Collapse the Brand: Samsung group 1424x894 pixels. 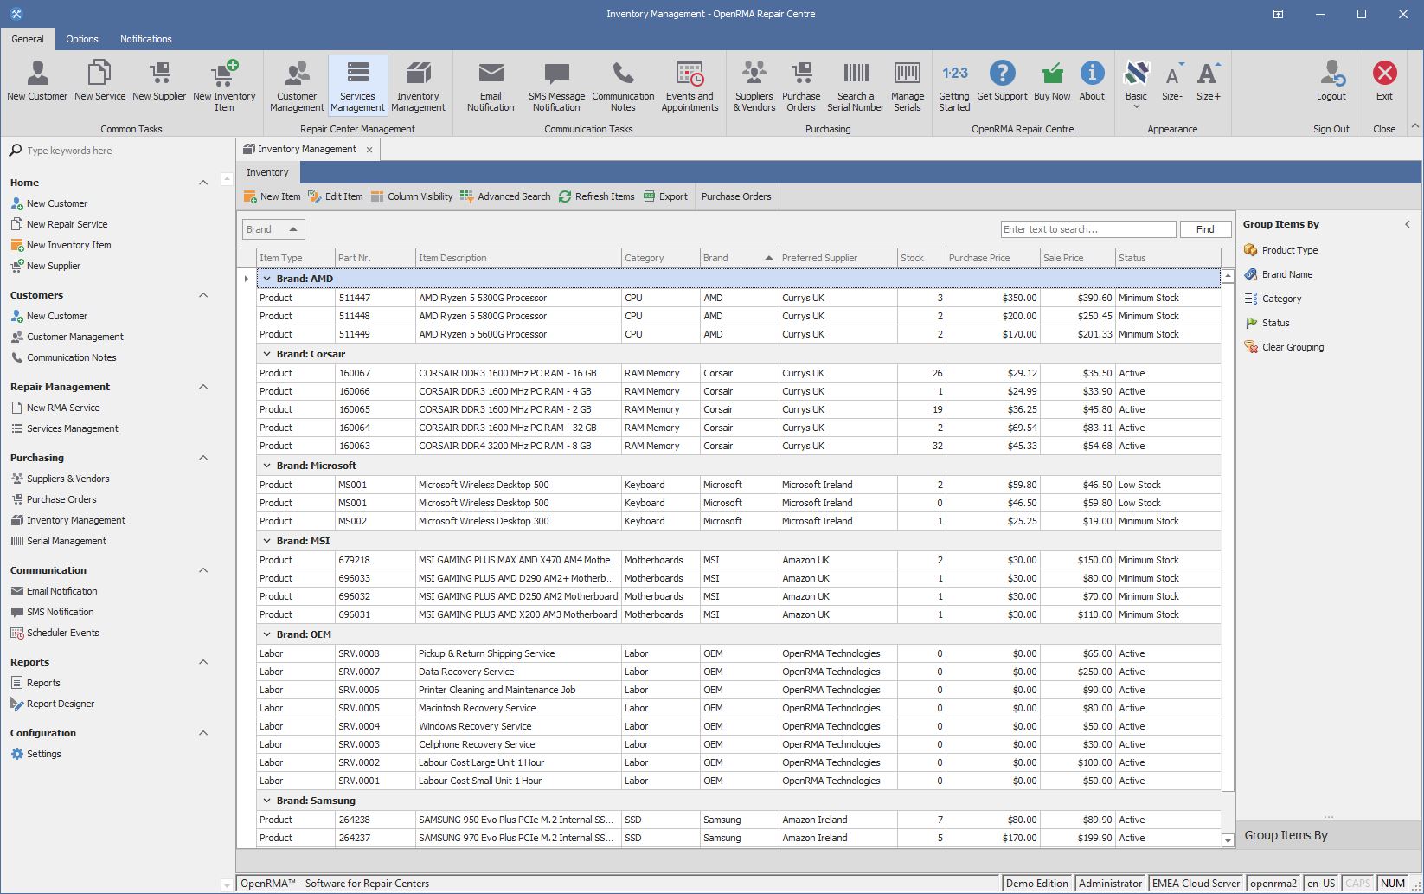pyautogui.click(x=267, y=801)
